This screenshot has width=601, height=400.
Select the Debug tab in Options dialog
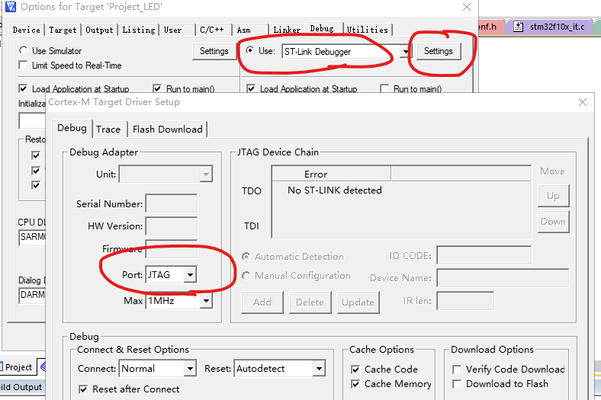(x=322, y=28)
